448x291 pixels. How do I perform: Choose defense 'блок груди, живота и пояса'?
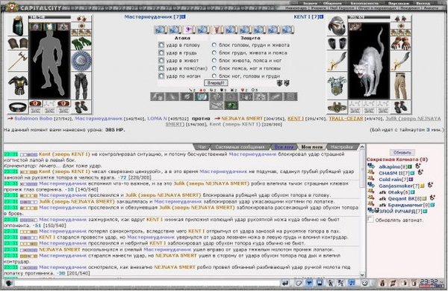[x=214, y=52]
